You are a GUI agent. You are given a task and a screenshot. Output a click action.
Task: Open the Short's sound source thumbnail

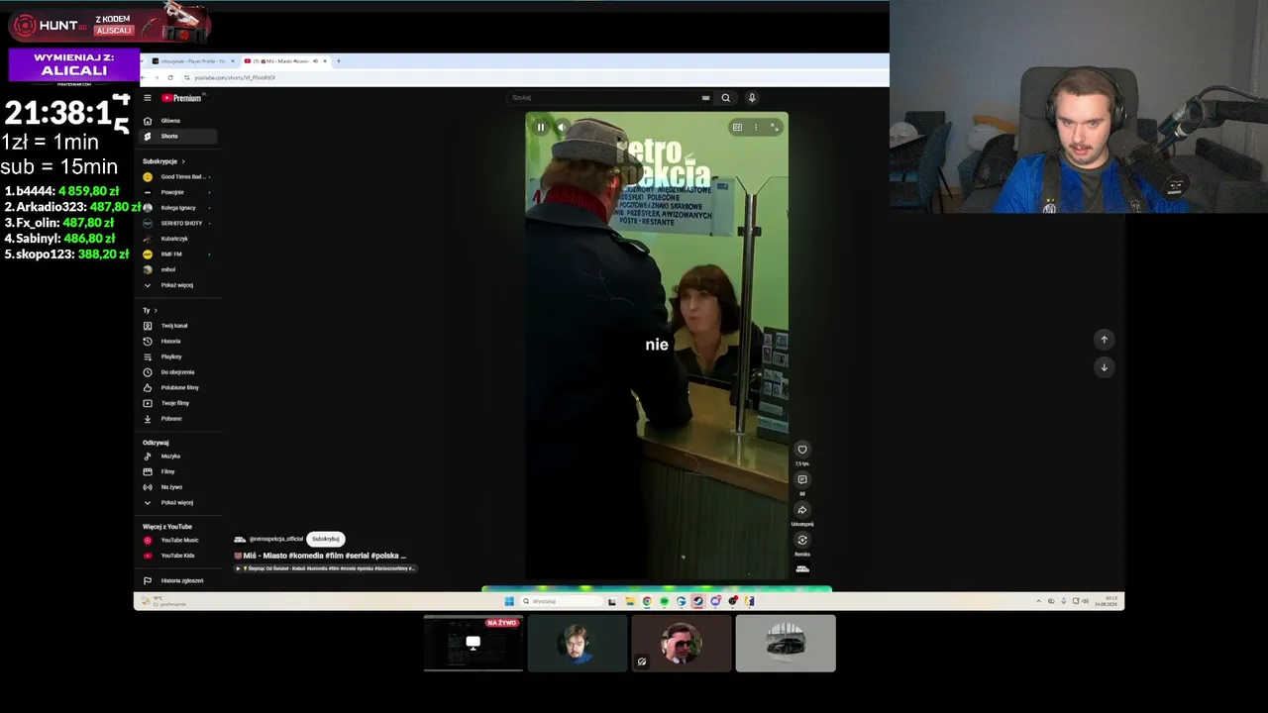[802, 568]
